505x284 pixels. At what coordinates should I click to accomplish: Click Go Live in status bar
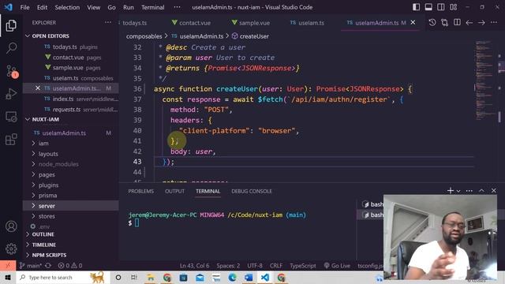[337, 266]
